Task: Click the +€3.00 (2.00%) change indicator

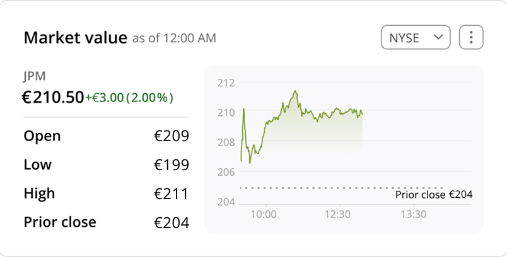Action: pos(129,98)
